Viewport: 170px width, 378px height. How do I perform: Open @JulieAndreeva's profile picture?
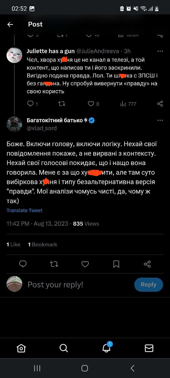tap(14, 55)
